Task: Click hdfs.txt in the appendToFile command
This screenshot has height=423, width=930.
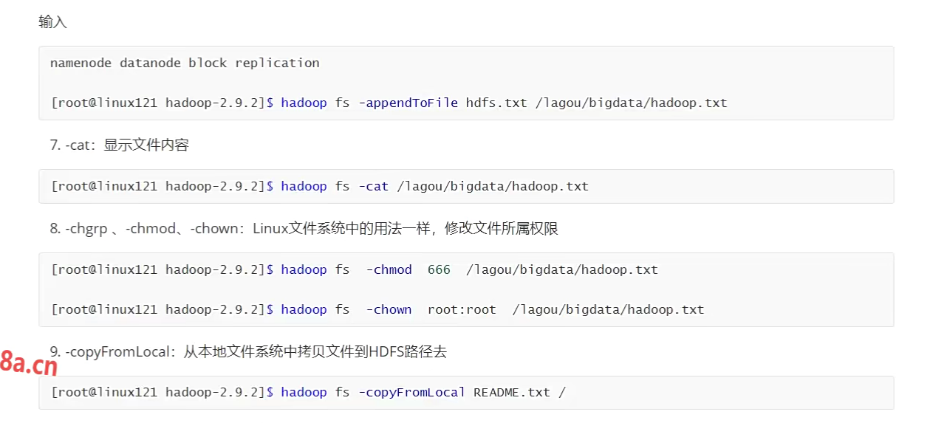Action: pos(496,103)
